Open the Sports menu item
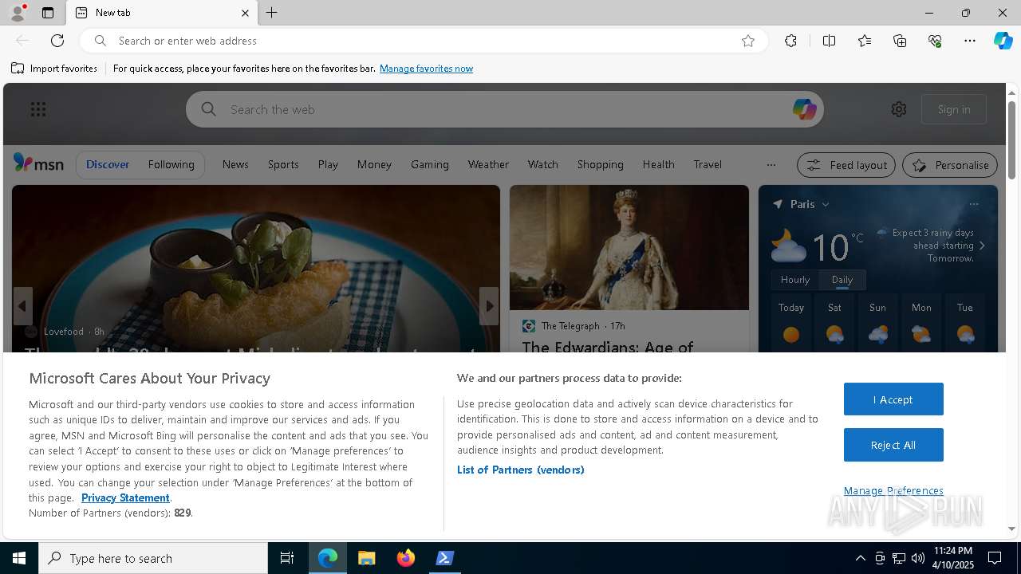 (x=283, y=164)
